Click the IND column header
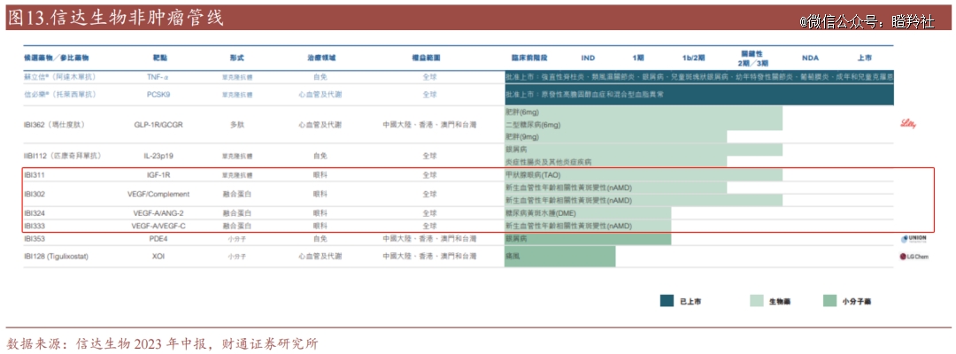The image size is (956, 354). pyautogui.click(x=588, y=58)
